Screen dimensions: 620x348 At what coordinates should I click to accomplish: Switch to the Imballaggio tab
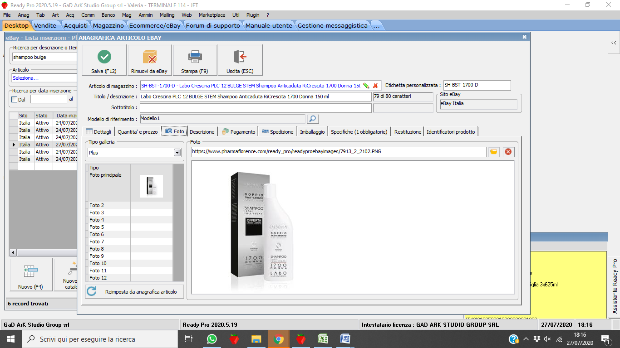(312, 132)
